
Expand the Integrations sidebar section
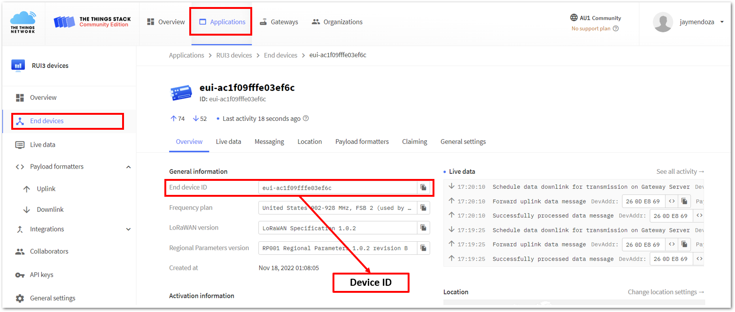[129, 229]
